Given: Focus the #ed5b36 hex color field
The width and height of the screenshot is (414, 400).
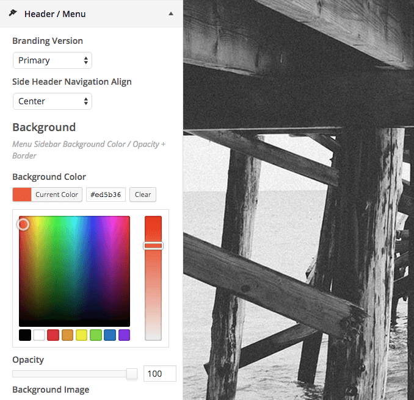Looking at the screenshot, I should coord(106,195).
